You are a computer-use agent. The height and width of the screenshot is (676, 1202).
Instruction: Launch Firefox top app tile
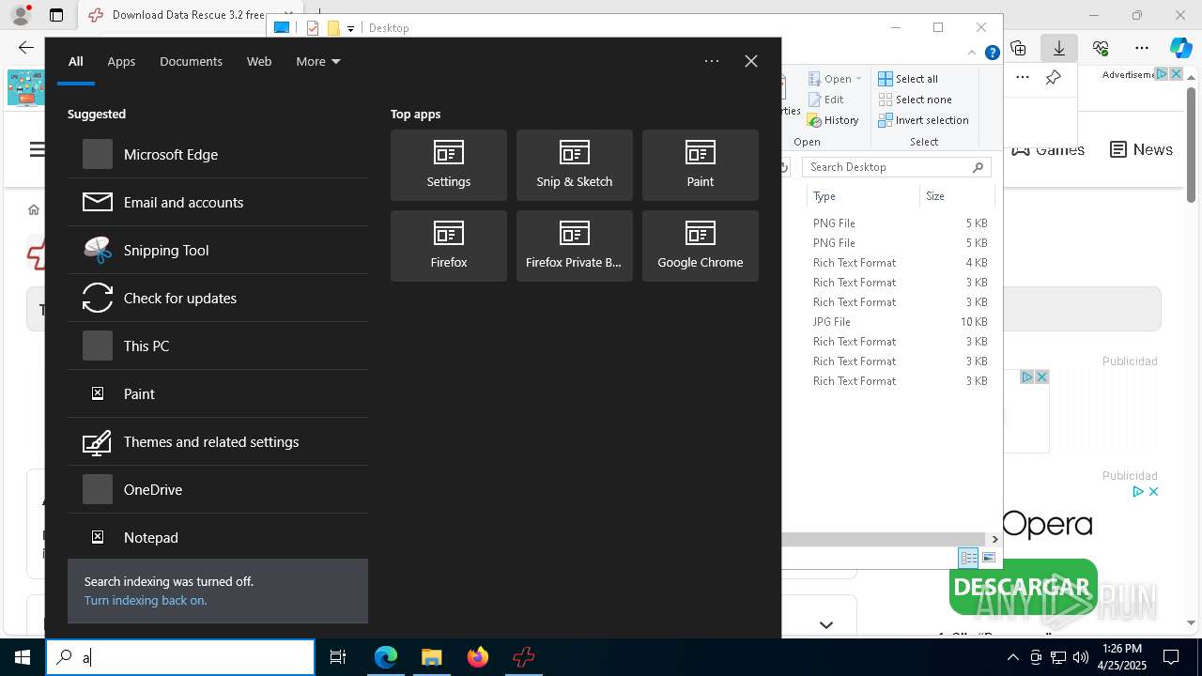449,246
